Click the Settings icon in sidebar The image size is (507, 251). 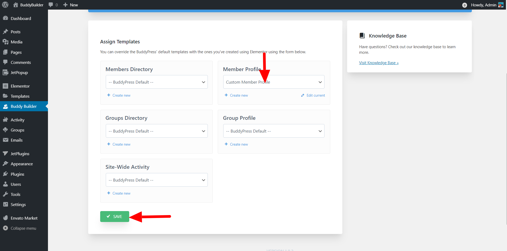coord(5,204)
